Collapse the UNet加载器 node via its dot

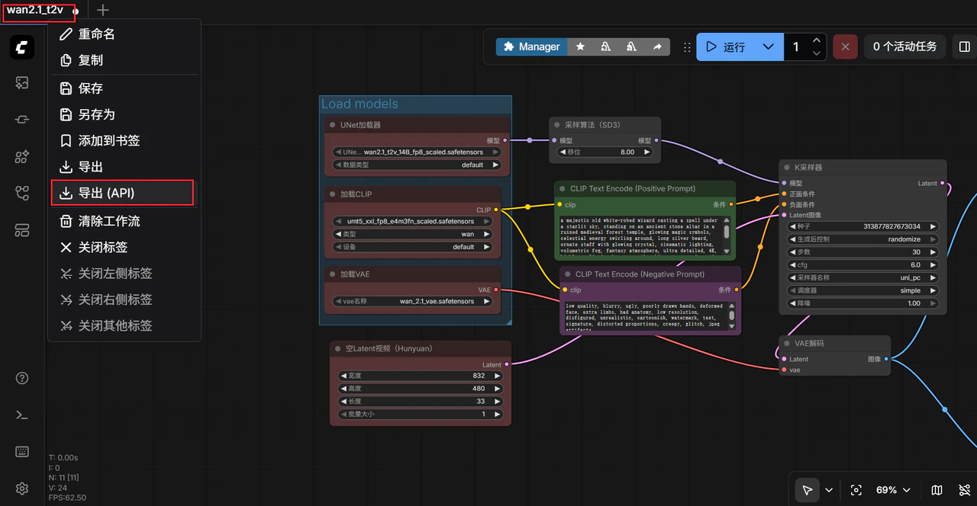(333, 125)
